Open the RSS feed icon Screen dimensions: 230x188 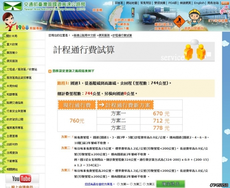pos(225,3)
